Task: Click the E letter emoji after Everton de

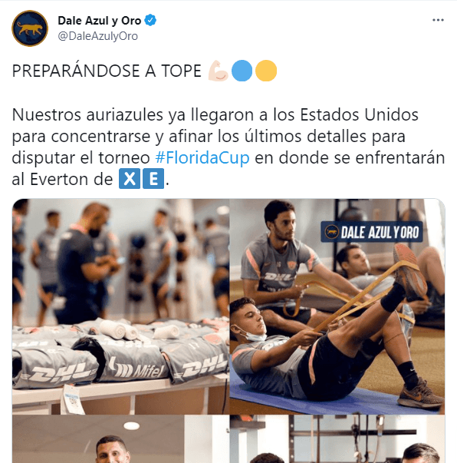Action: pos(153,179)
